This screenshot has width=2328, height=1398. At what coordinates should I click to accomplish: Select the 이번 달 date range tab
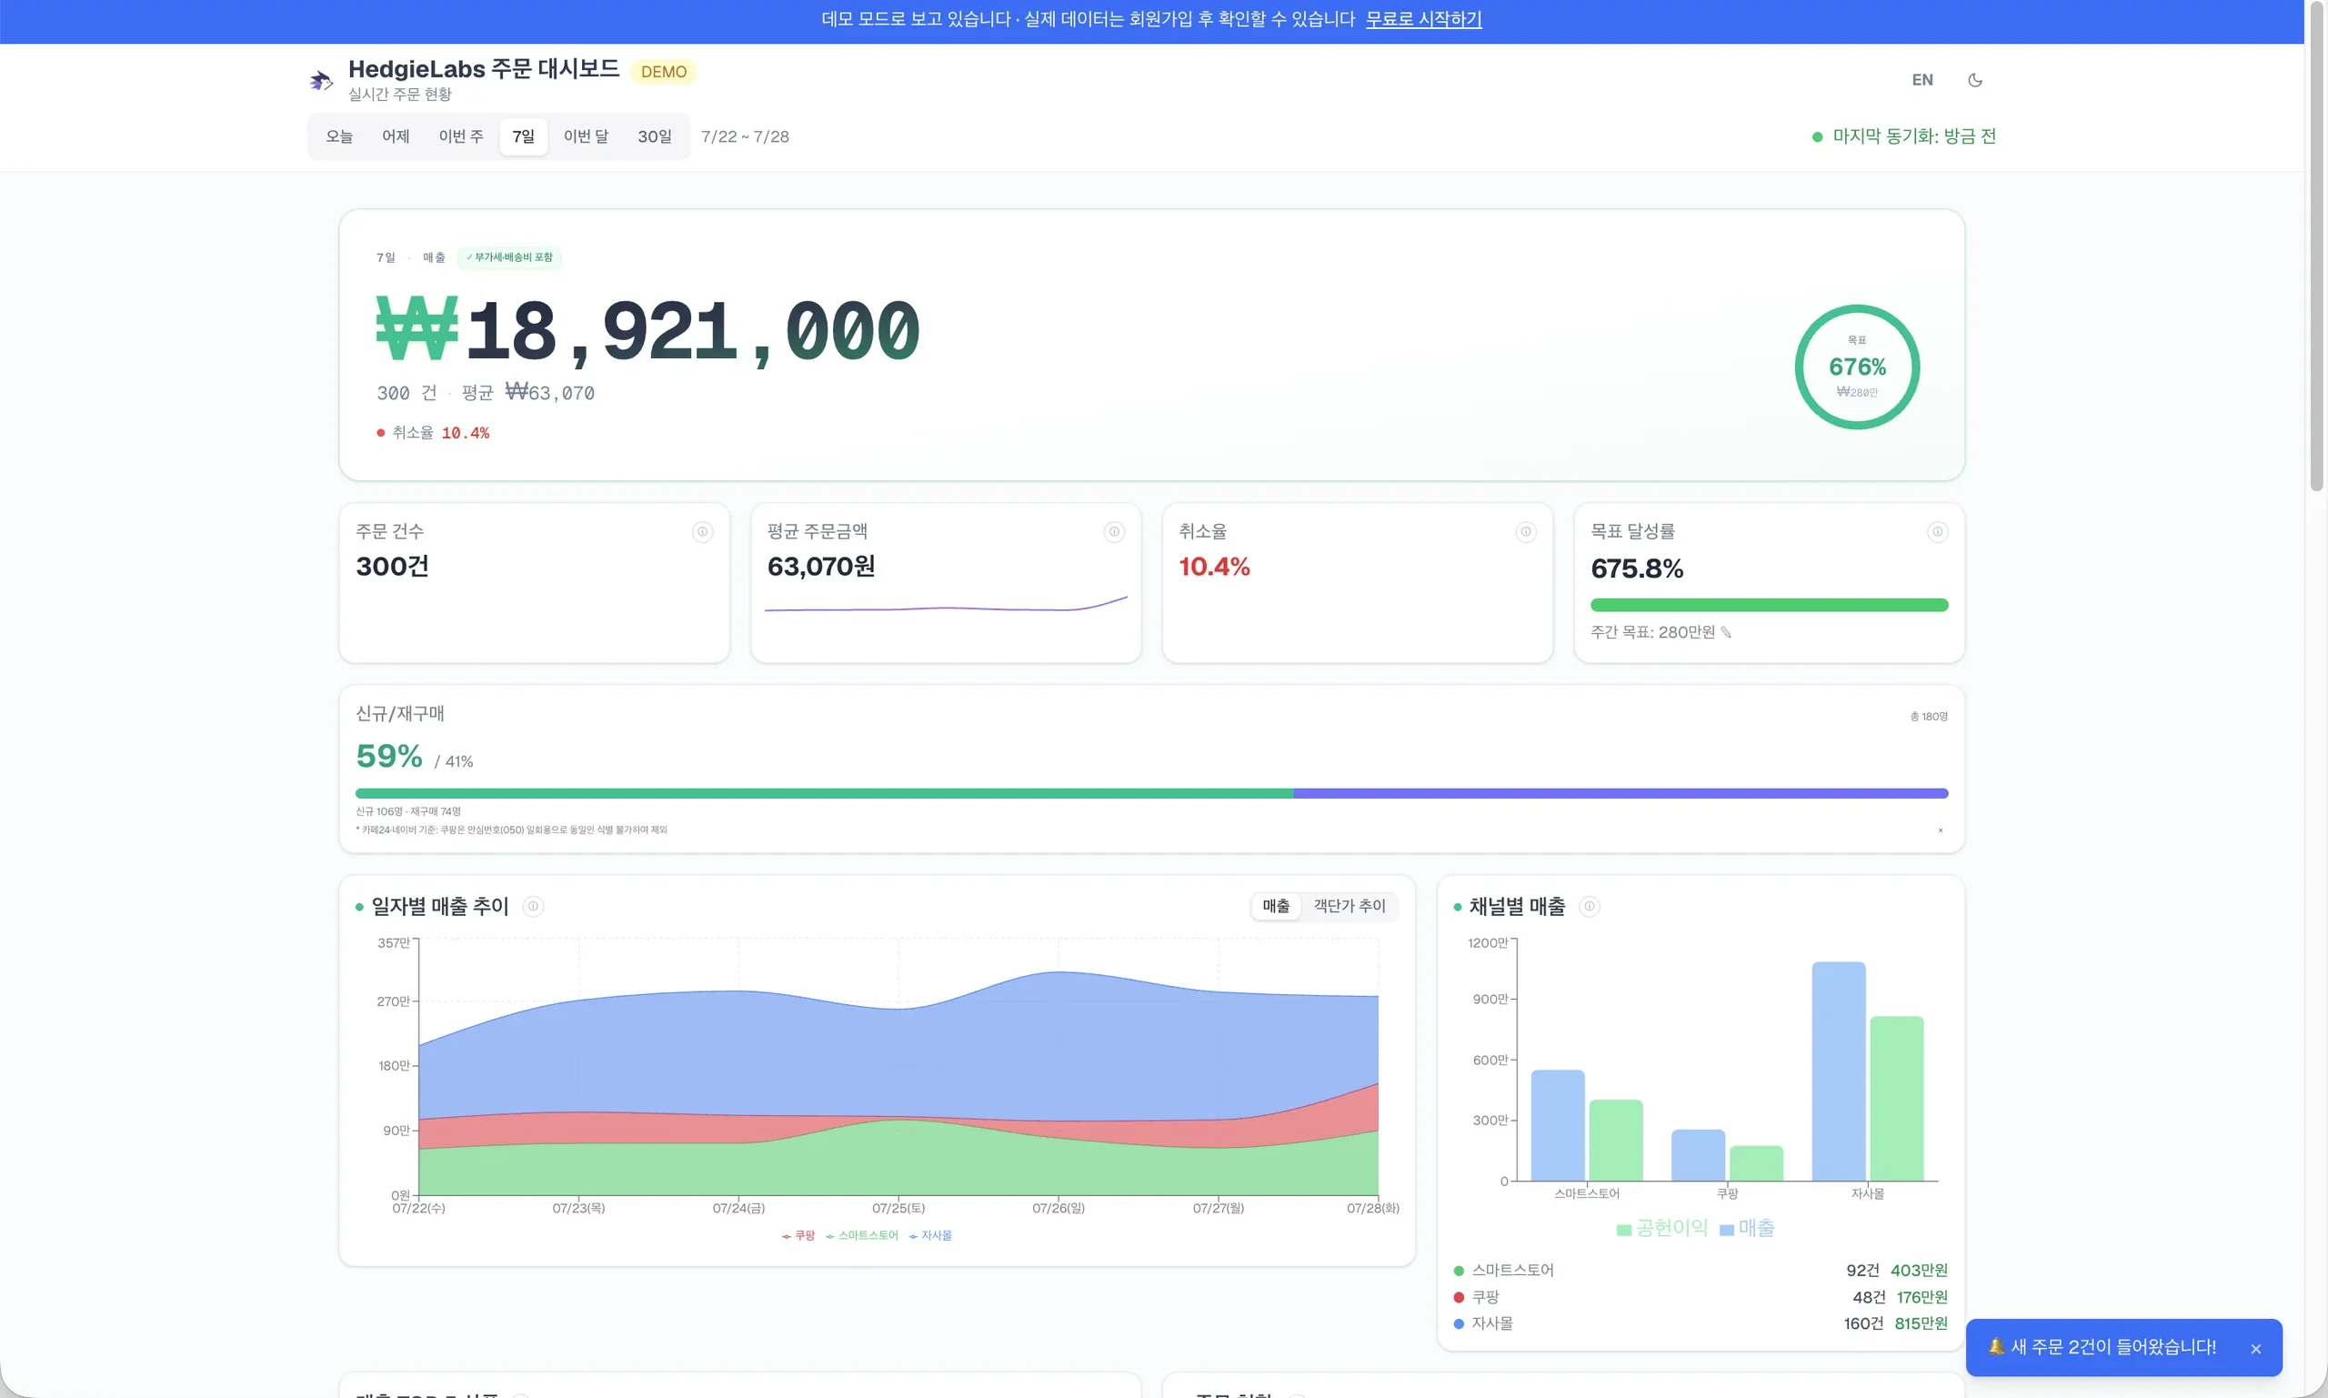pos(586,136)
